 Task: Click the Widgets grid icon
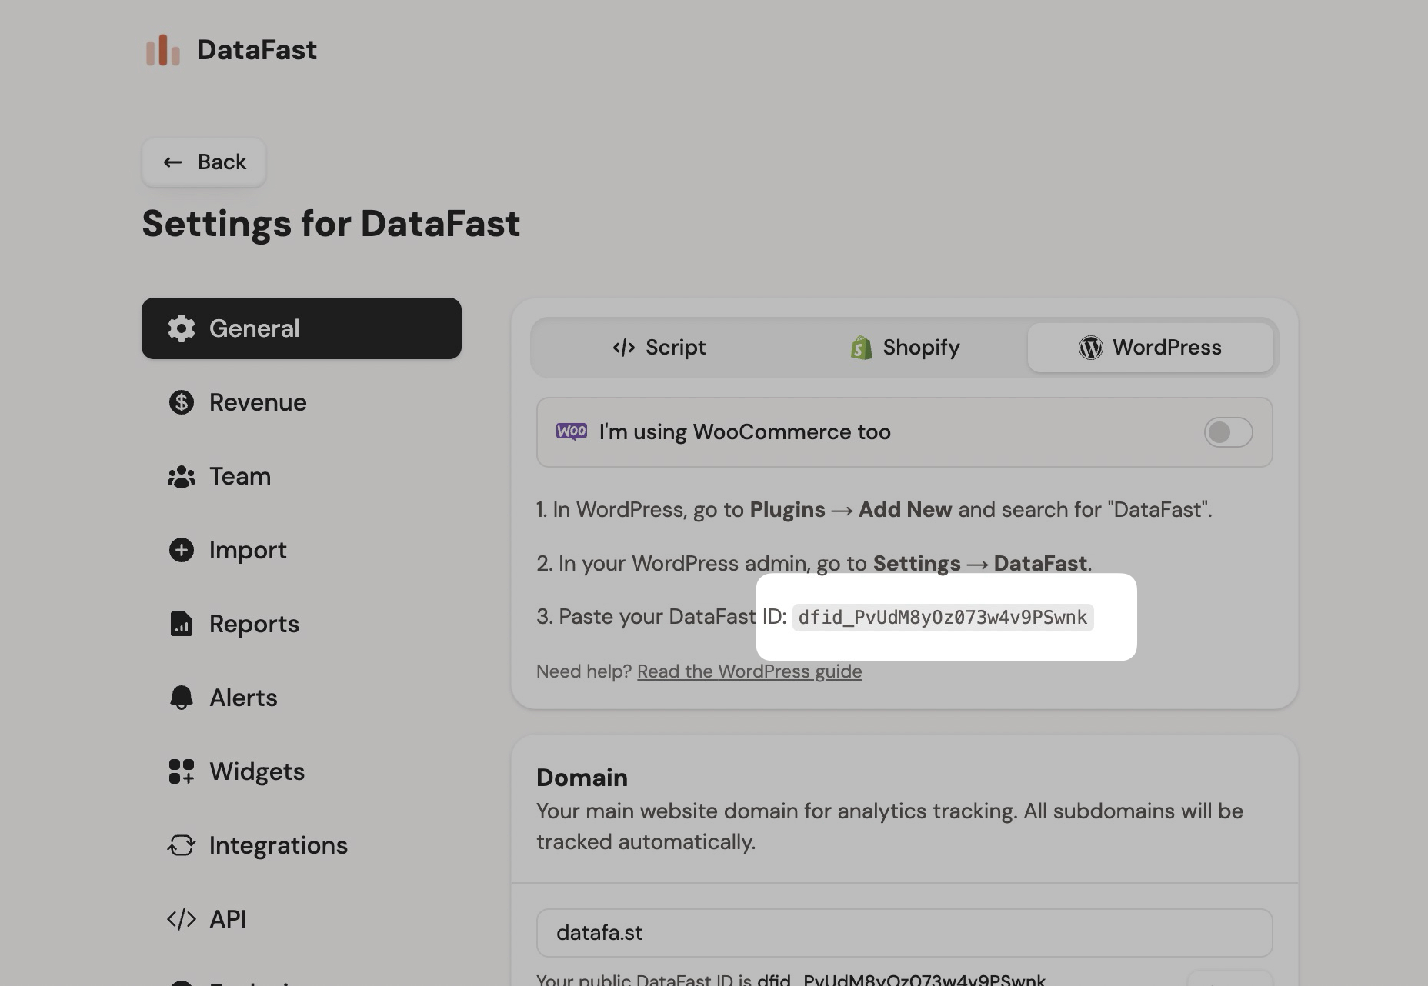pyautogui.click(x=182, y=771)
